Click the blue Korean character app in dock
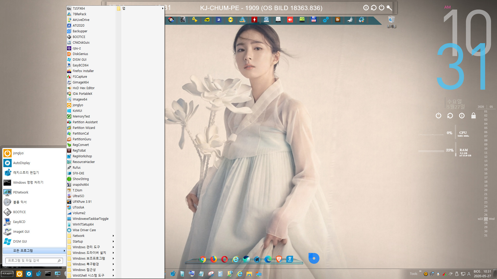 click(x=290, y=259)
